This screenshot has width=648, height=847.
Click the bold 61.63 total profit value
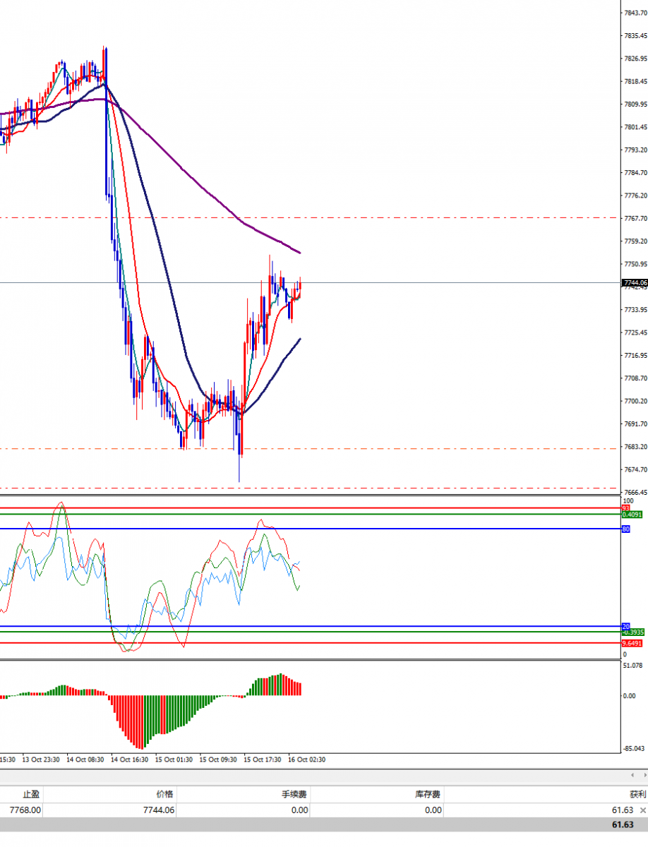coord(622,824)
